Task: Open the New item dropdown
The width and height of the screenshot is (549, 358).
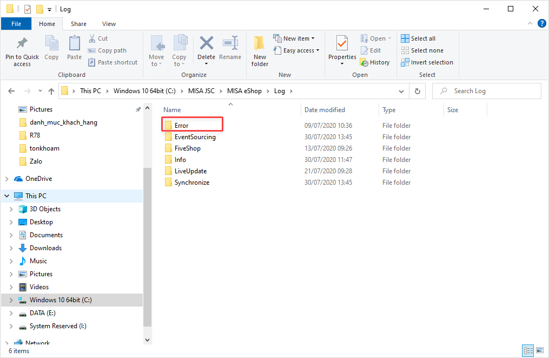Action: tap(294, 38)
